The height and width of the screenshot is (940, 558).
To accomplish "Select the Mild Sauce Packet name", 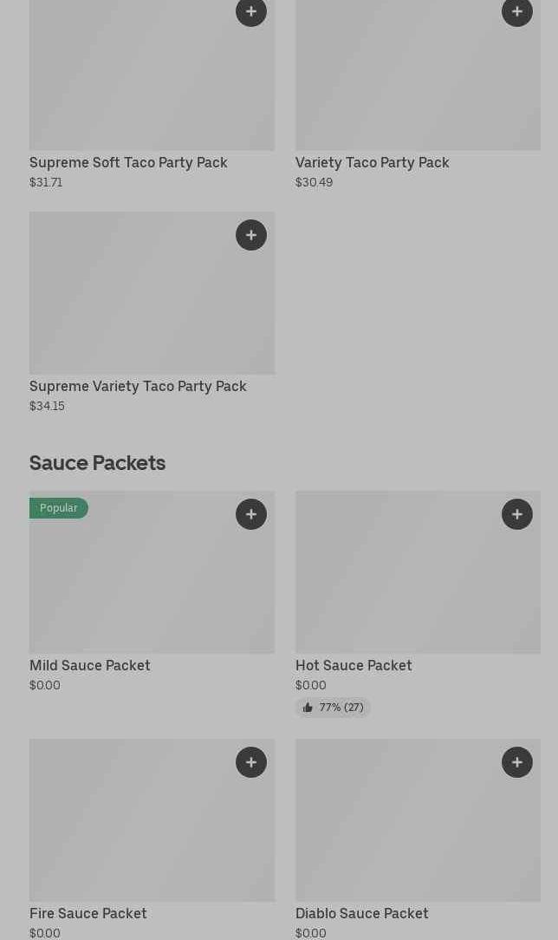I will [90, 666].
